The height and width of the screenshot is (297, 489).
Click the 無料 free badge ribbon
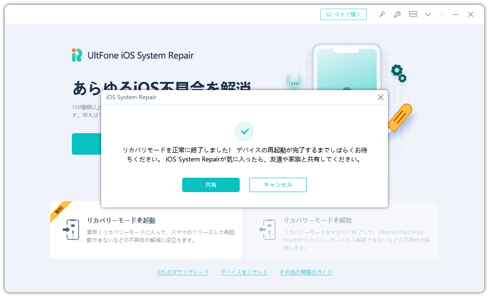coord(60,210)
